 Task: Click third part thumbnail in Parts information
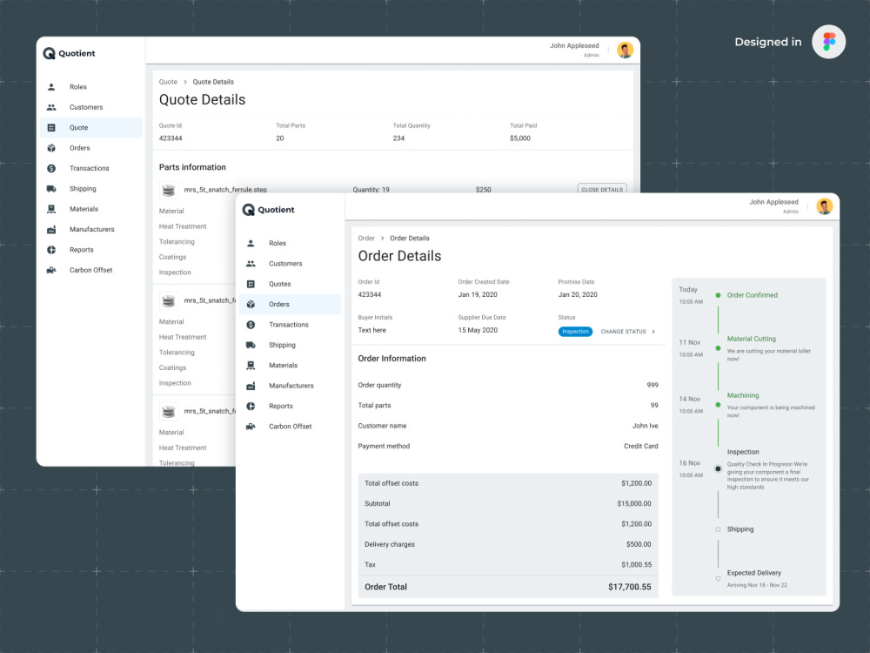169,412
